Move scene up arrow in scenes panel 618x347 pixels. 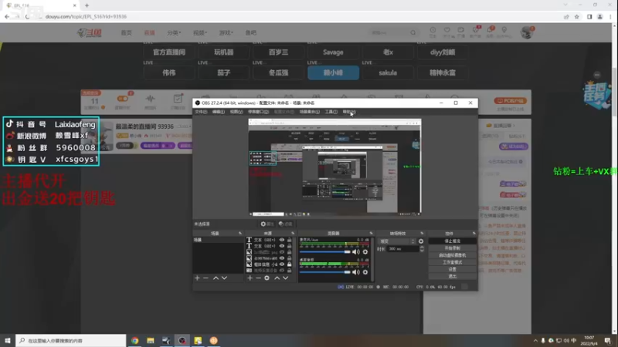[216, 278]
